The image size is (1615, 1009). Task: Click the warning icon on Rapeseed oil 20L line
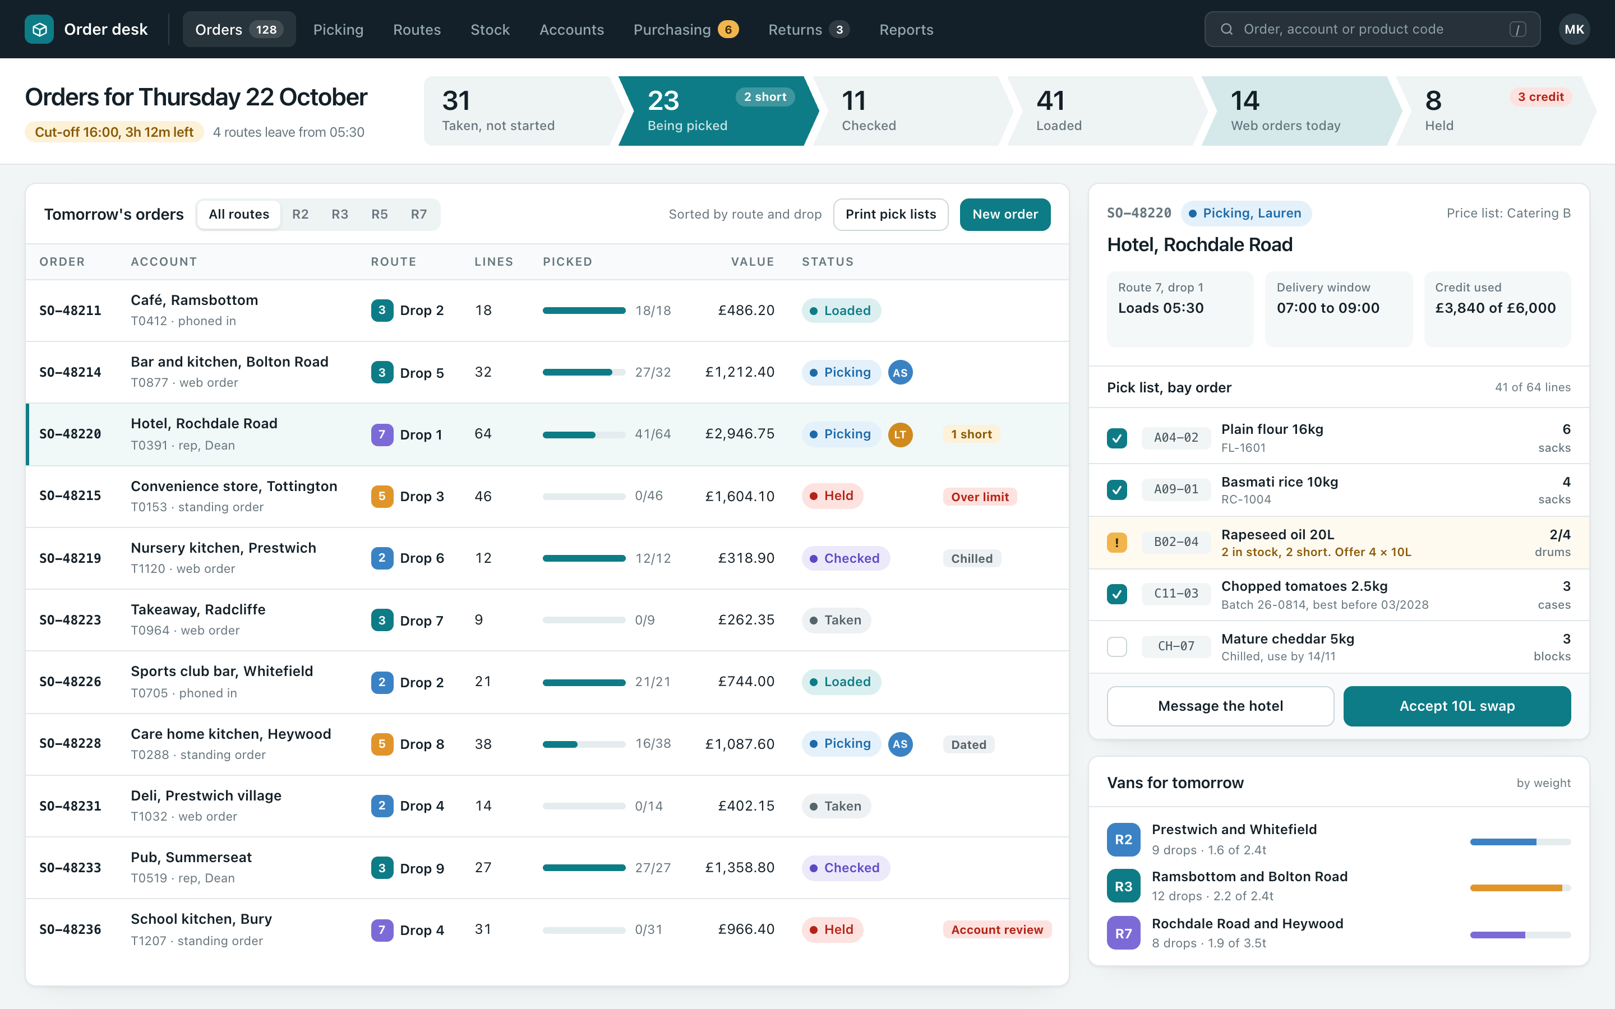[x=1117, y=542]
